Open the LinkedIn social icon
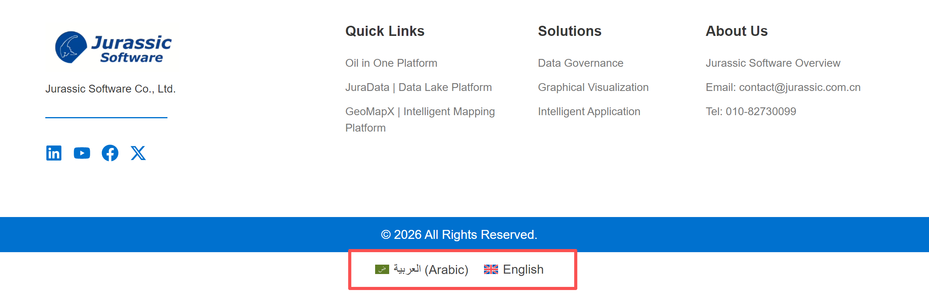This screenshot has height=299, width=929. pyautogui.click(x=54, y=153)
